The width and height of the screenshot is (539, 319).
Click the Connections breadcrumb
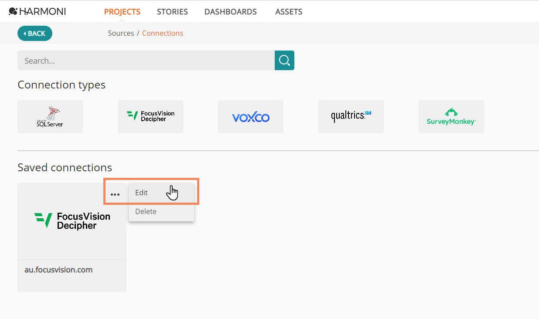pos(163,33)
